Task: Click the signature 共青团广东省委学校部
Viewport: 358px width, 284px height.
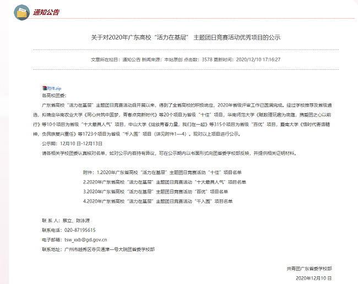Action: [309, 268]
